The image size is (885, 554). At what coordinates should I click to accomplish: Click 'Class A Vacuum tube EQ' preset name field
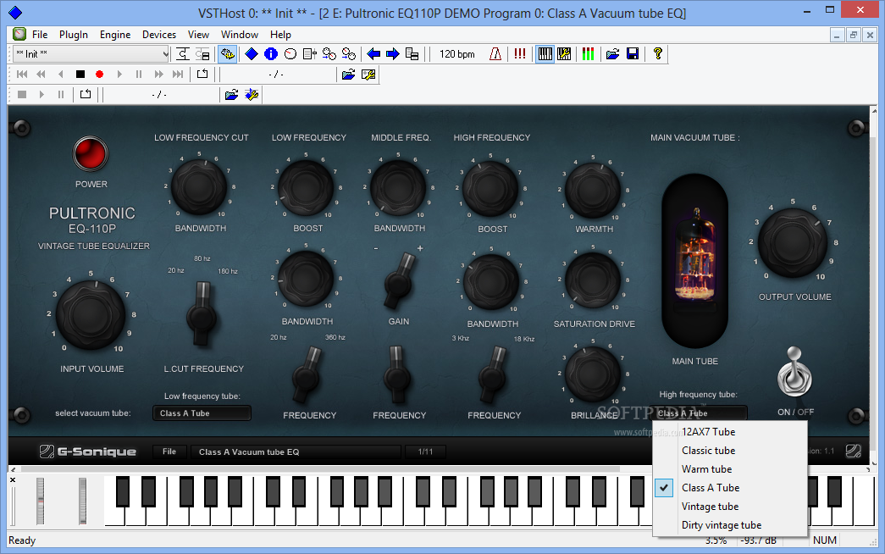tap(296, 452)
